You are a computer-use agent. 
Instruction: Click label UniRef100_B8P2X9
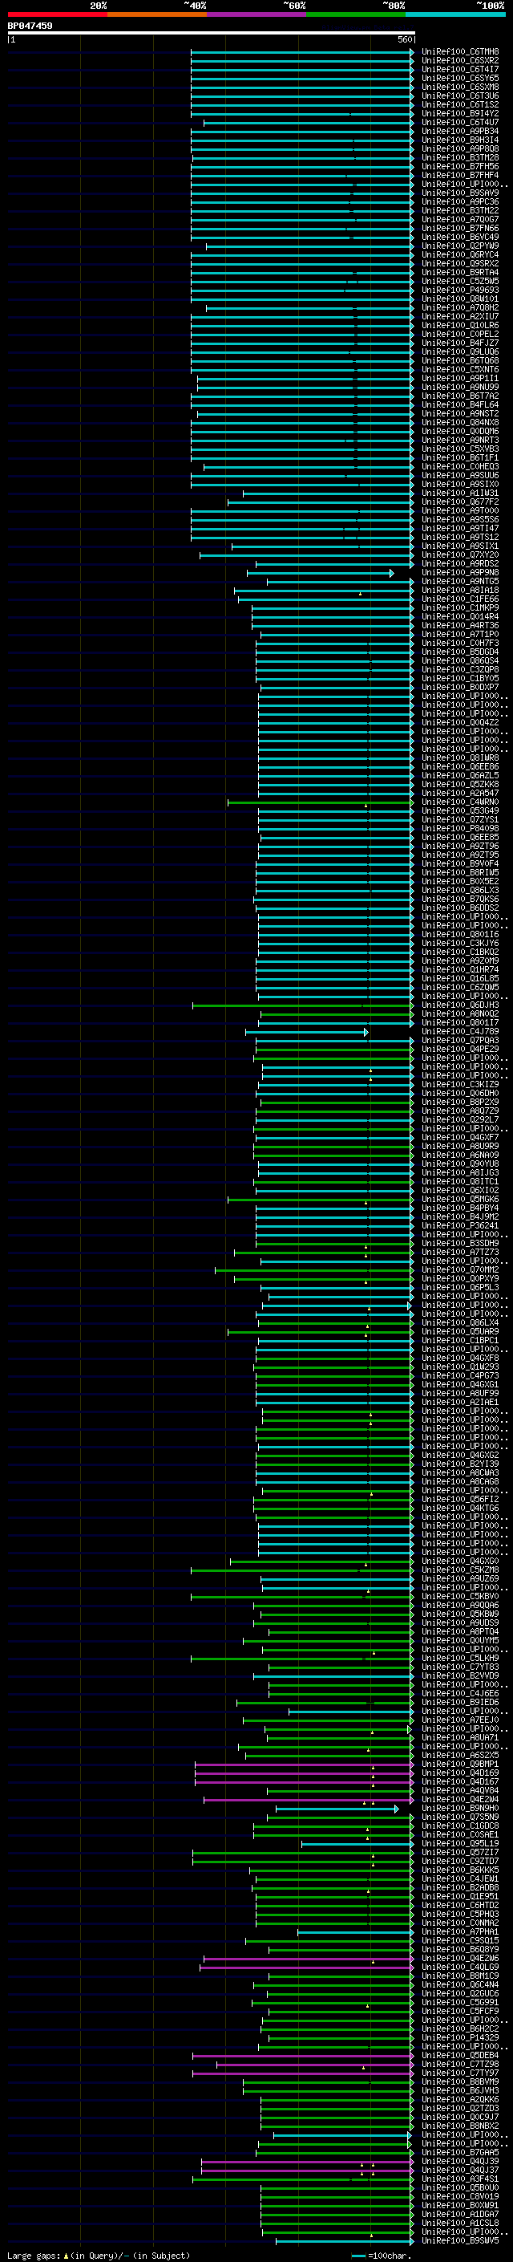coord(460,1102)
